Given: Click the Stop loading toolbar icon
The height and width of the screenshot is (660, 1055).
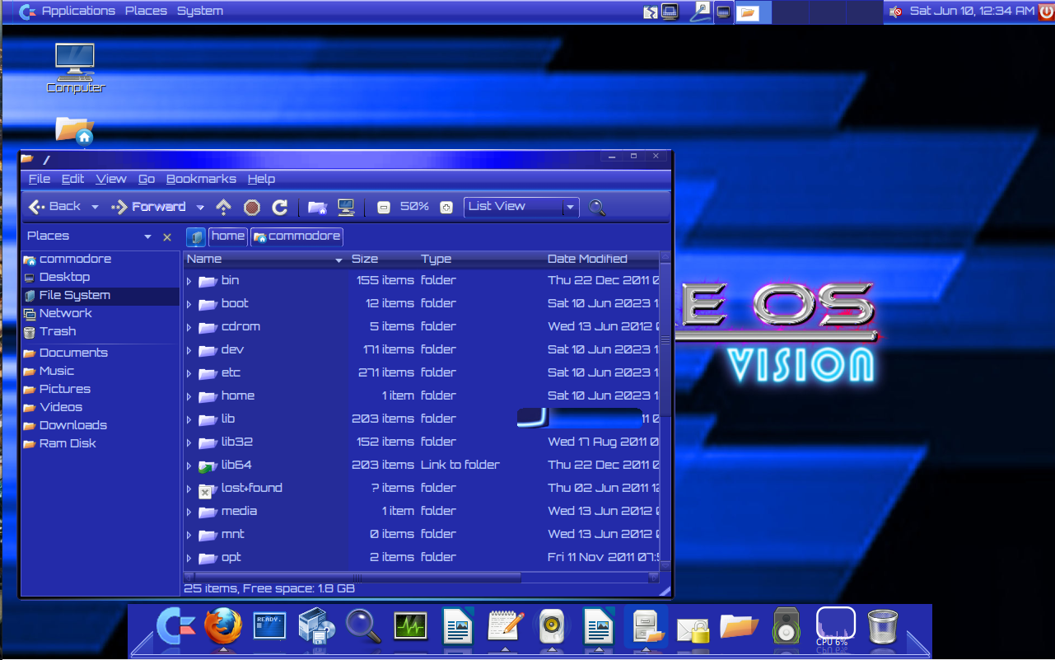Looking at the screenshot, I should [x=252, y=207].
